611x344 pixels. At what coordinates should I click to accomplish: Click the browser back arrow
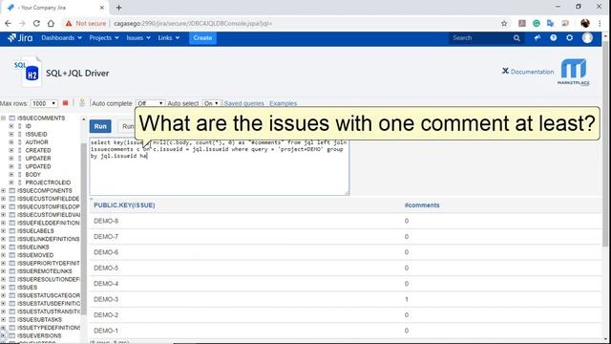pyautogui.click(x=8, y=23)
